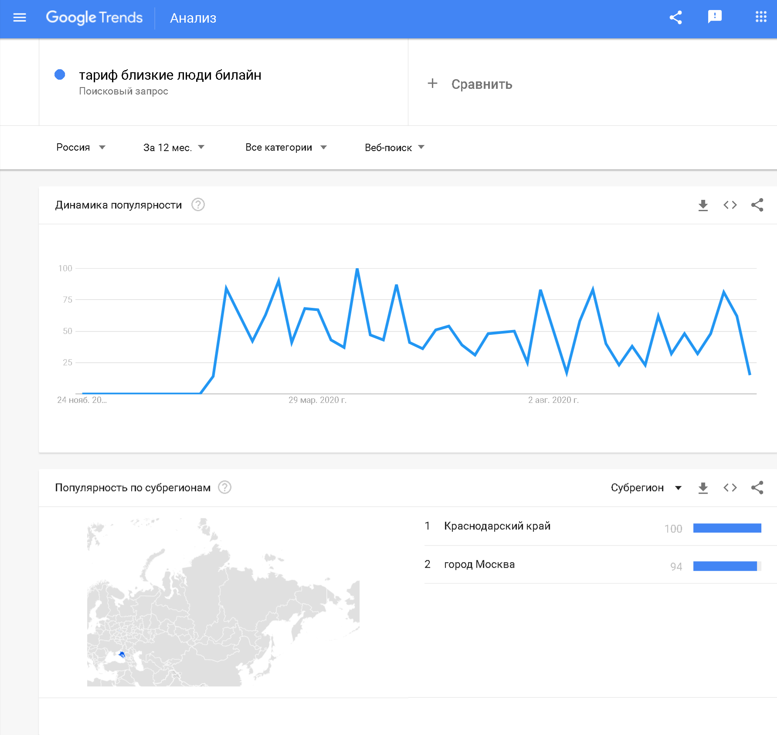This screenshot has height=735, width=777.
Task: Open the Все категории dropdown
Action: click(x=285, y=148)
